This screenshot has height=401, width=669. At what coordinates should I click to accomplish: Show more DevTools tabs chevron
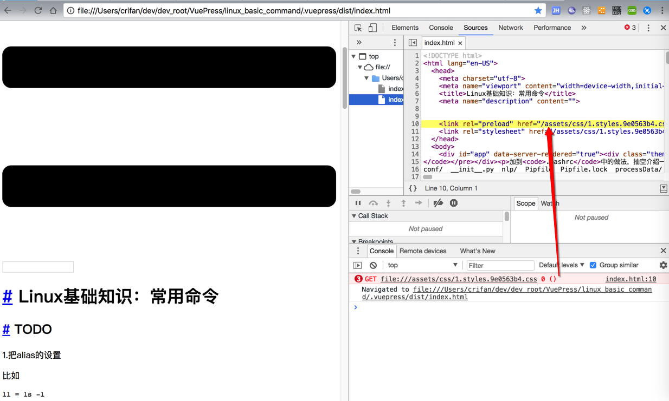coord(584,28)
